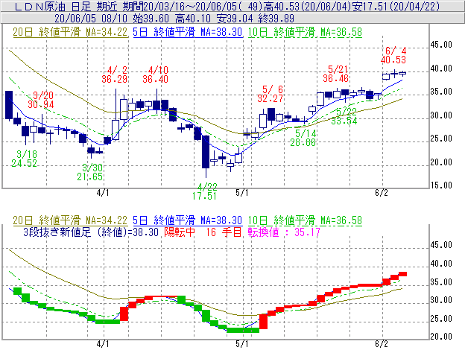Screen dimensions: 465x353
Task: Click the 5/1 date label under lower chart
Action: (242, 344)
